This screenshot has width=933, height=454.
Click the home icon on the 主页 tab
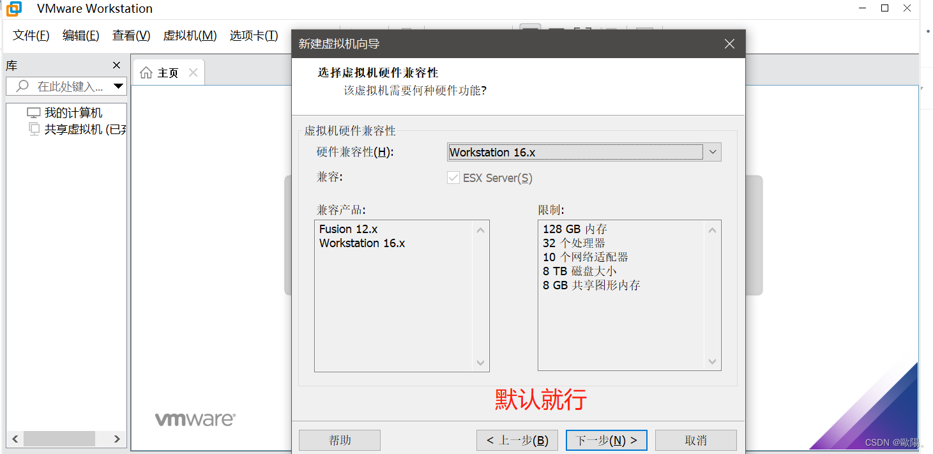click(147, 72)
